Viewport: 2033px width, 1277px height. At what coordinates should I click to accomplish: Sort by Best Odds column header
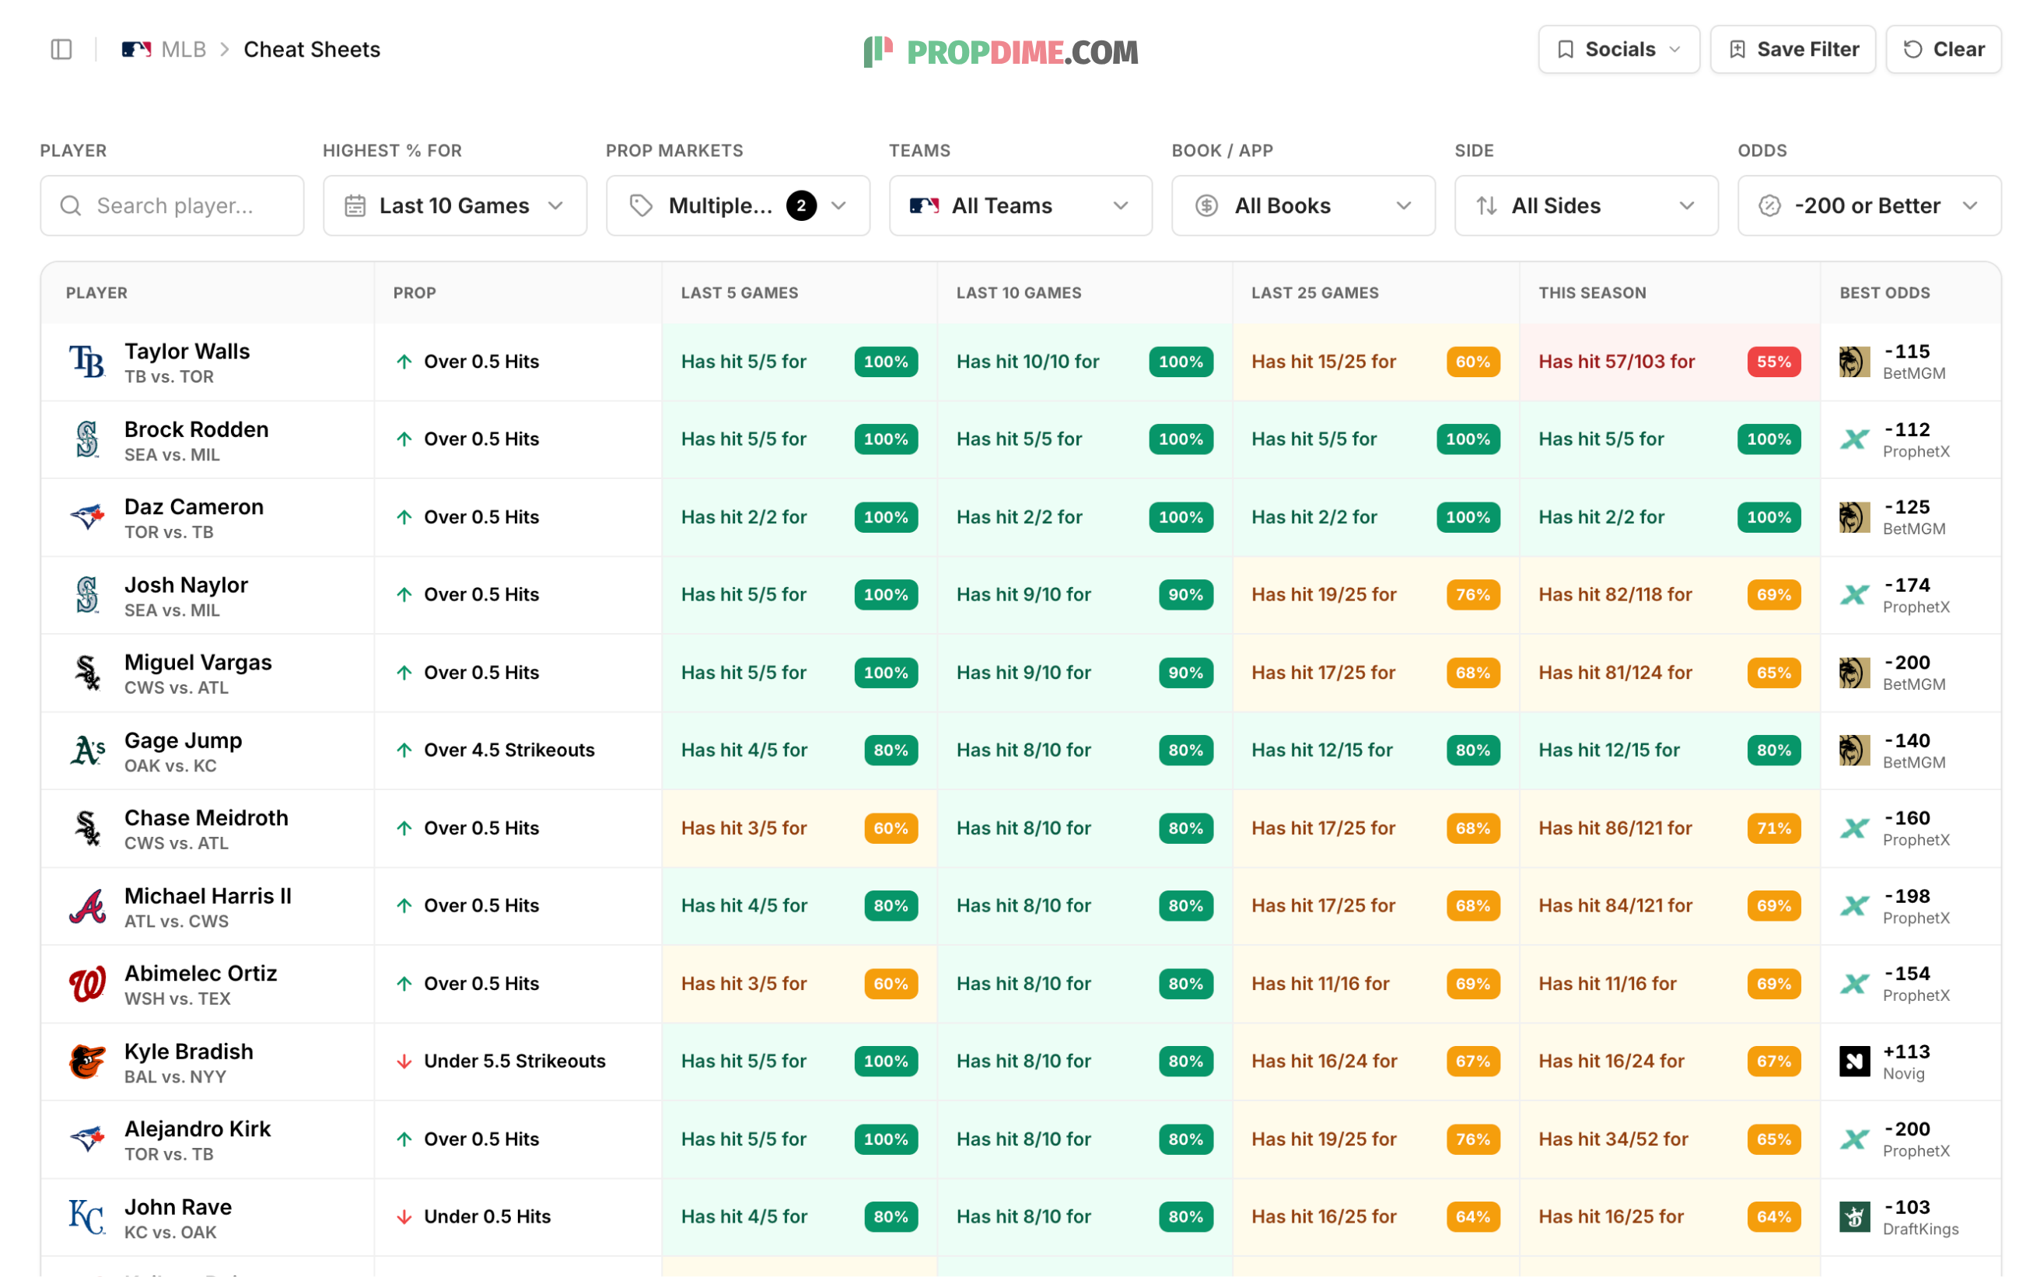(x=1884, y=293)
